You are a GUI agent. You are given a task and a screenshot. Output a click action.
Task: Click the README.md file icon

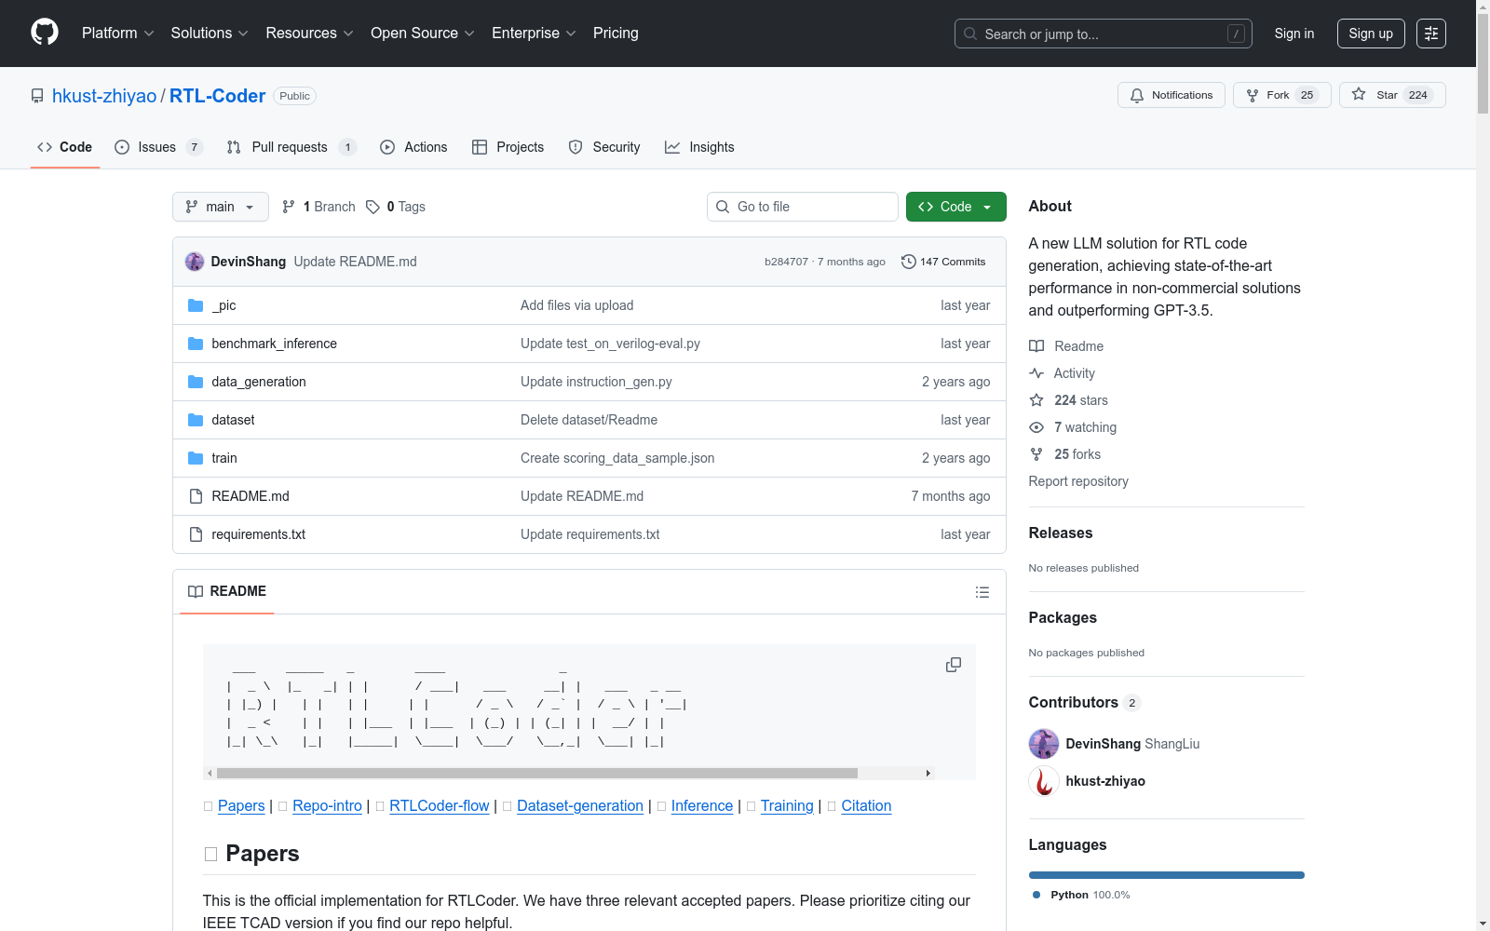pyautogui.click(x=196, y=496)
